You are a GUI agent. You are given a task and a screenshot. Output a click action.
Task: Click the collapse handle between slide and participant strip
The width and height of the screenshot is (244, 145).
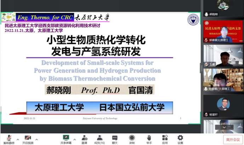coord(201,68)
